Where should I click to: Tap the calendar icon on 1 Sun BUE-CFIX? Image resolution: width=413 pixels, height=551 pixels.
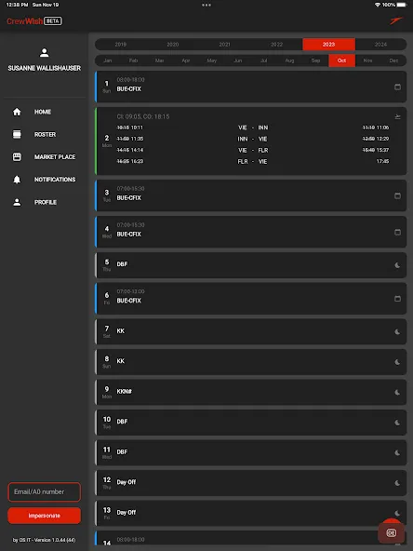[397, 87]
